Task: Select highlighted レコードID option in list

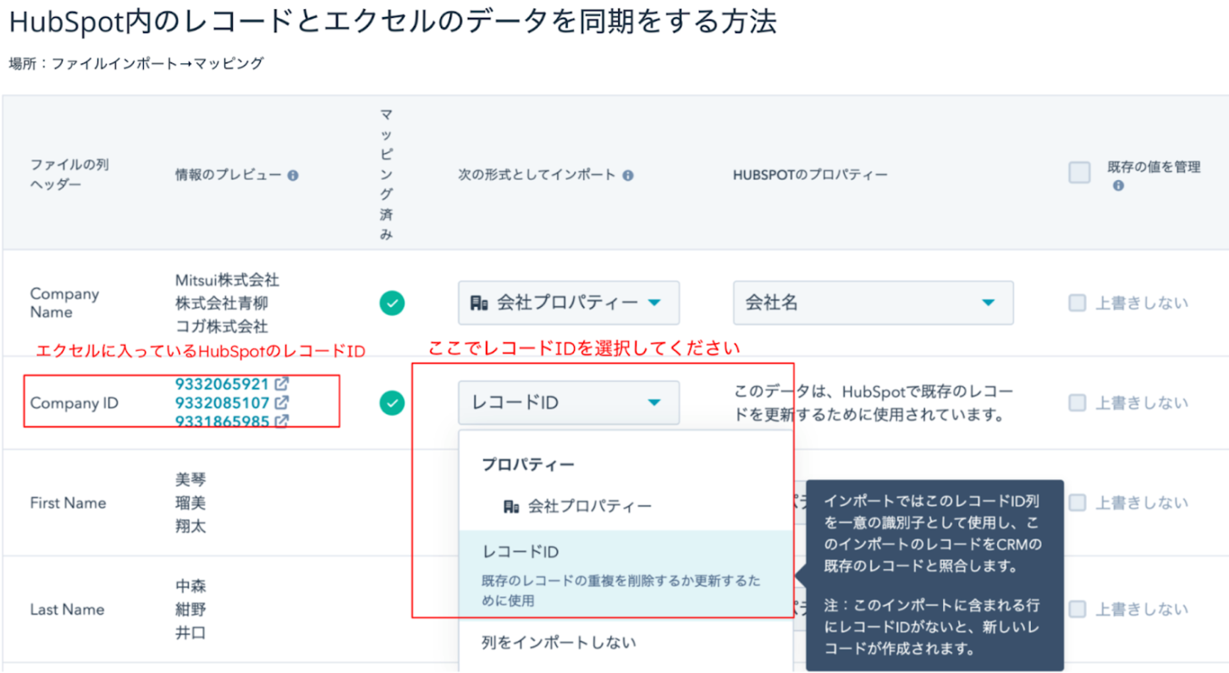Action: [x=626, y=576]
